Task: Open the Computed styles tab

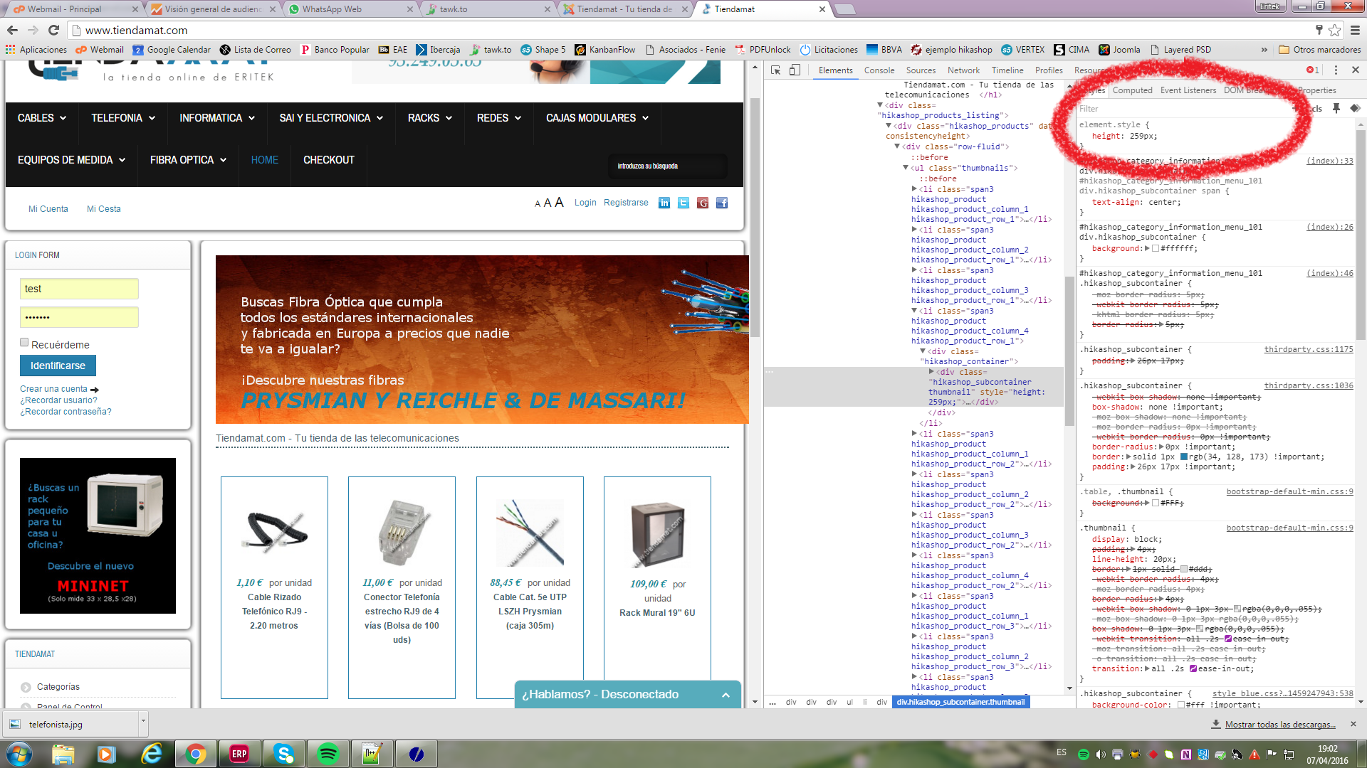Action: pyautogui.click(x=1132, y=90)
